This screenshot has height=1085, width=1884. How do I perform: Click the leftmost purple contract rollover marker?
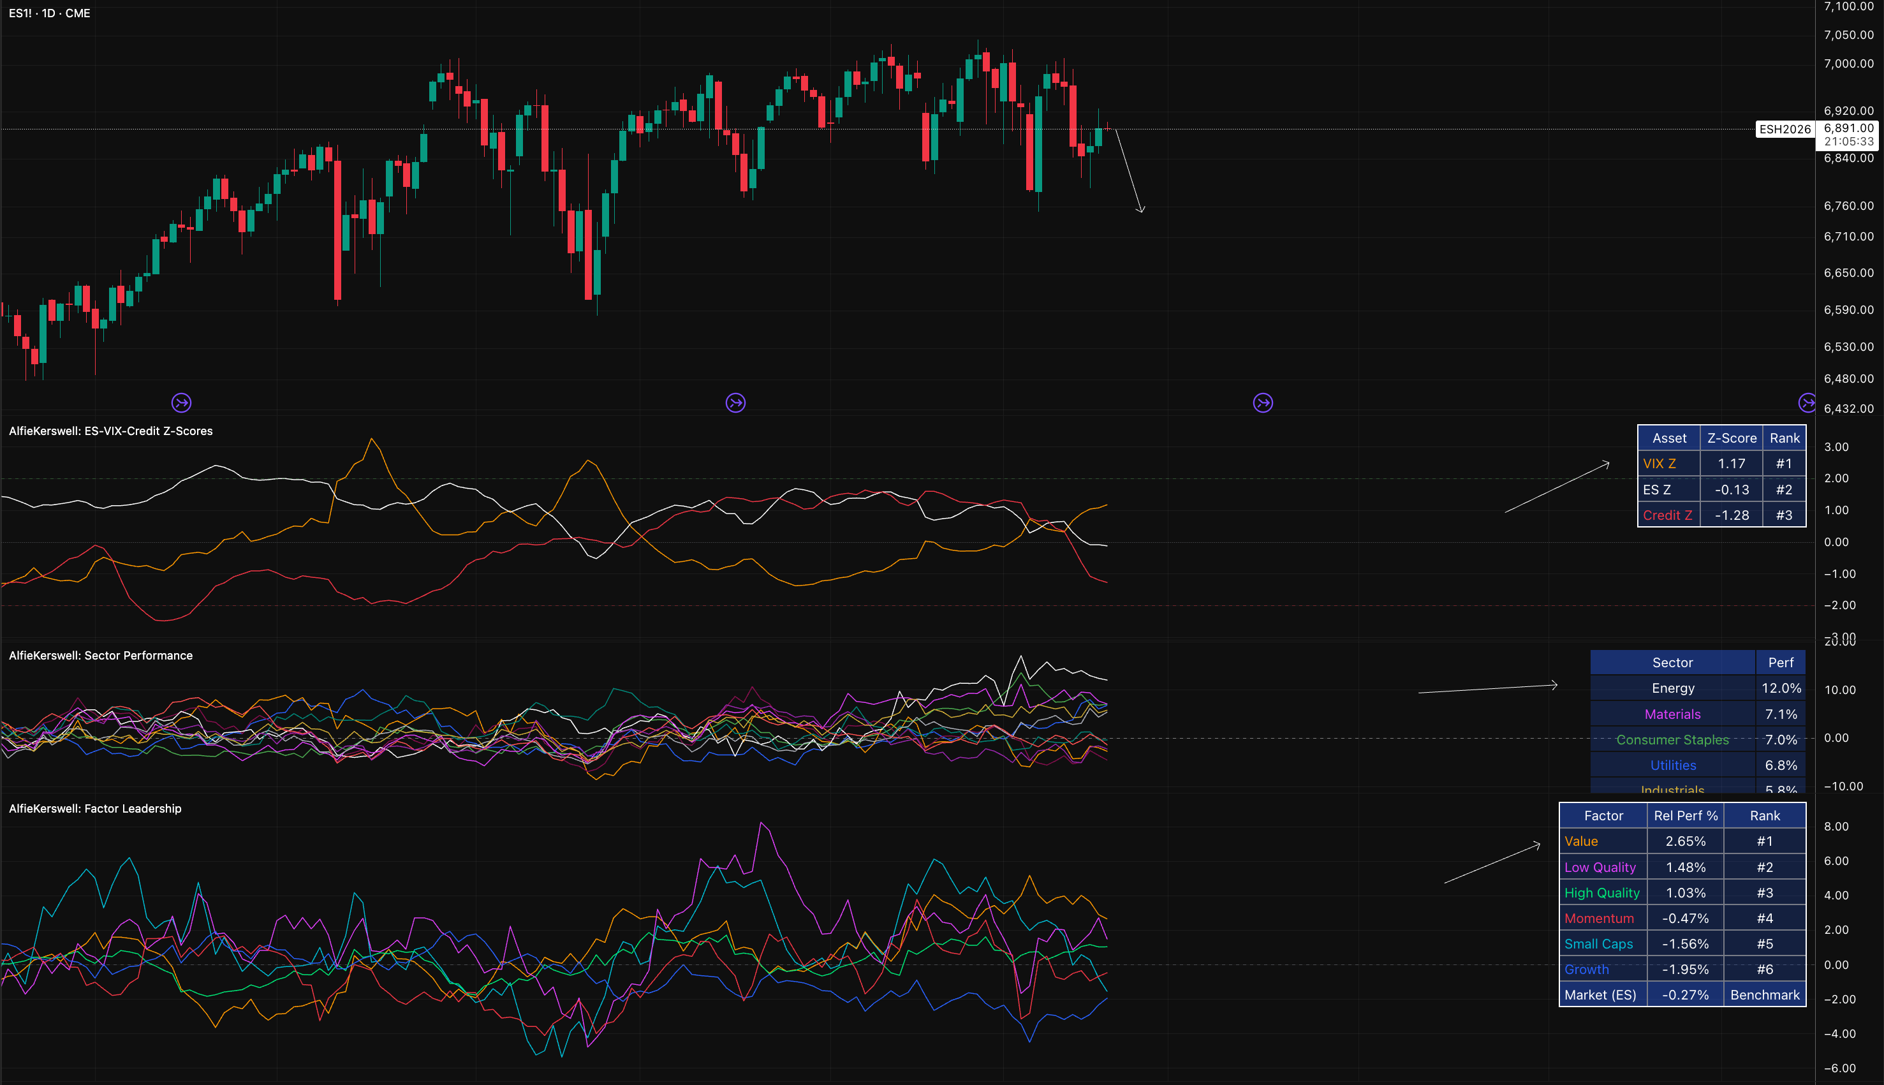tap(181, 403)
